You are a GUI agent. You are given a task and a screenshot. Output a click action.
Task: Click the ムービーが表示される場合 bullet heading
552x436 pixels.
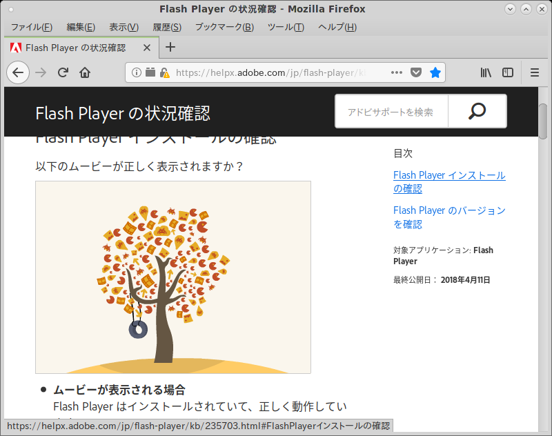[119, 390]
